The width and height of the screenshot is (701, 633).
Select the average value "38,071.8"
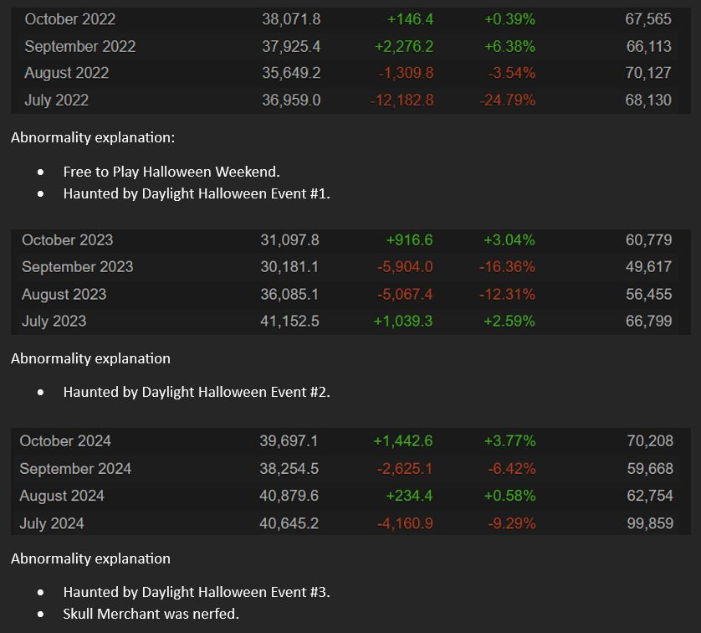291,19
